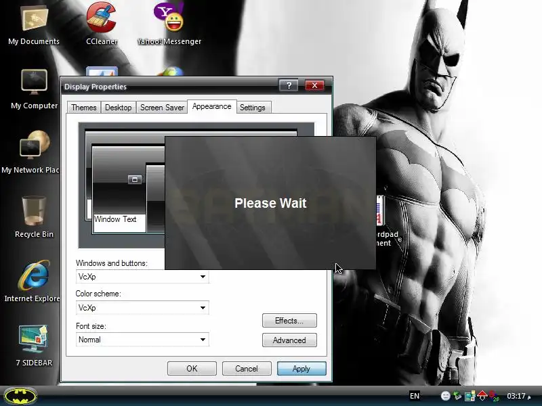Click the Cancel button
This screenshot has height=406, width=542.
pyautogui.click(x=247, y=368)
